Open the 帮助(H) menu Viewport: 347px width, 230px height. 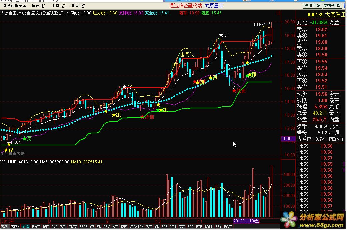click(x=78, y=6)
